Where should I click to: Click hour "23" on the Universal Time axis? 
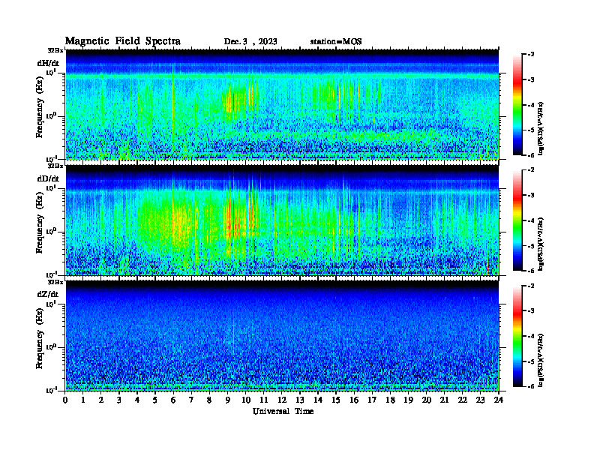click(481, 400)
